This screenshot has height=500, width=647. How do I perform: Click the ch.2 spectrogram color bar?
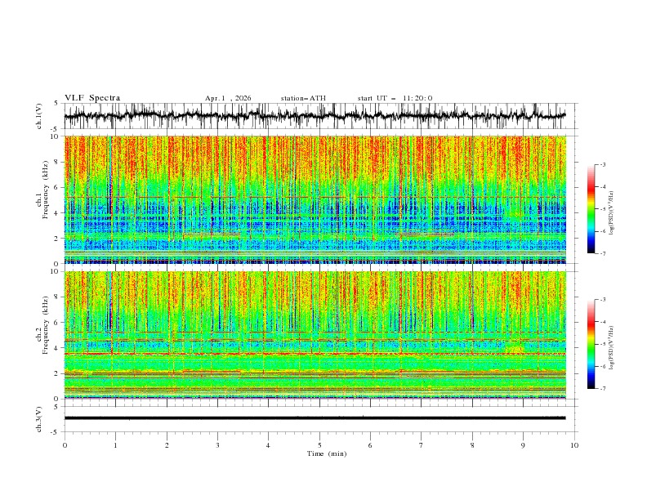point(591,344)
